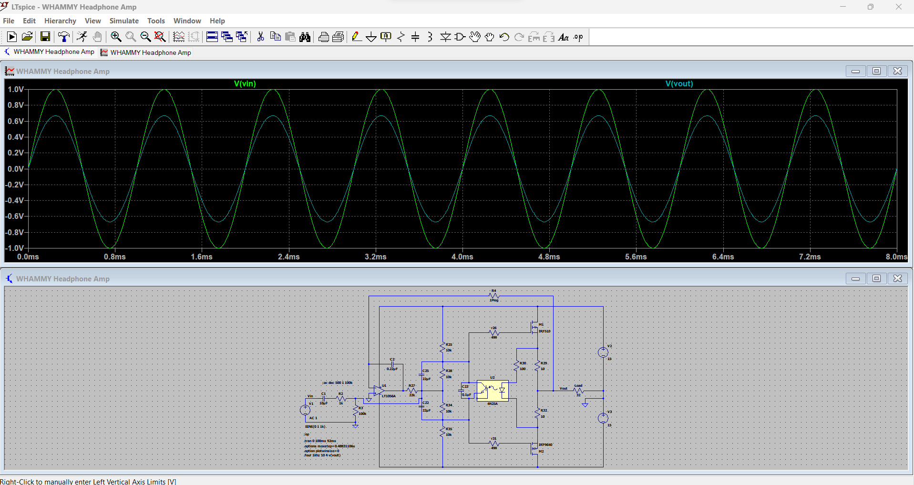Open the Window menu

[187, 21]
